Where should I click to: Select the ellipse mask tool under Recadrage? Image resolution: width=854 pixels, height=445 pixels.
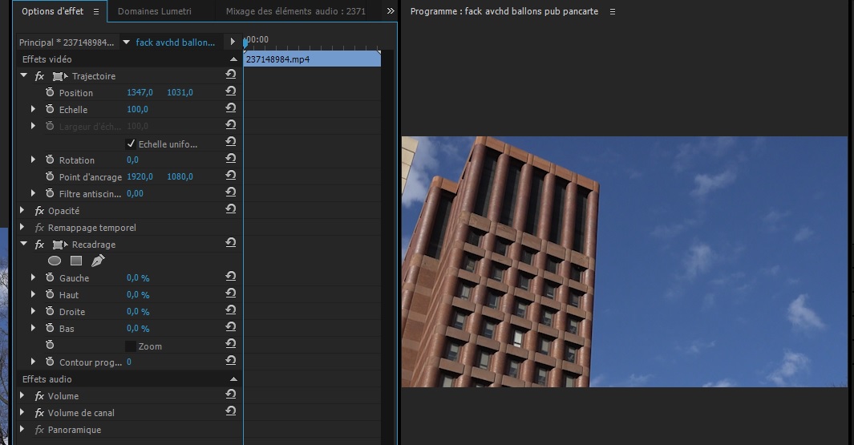click(x=55, y=261)
